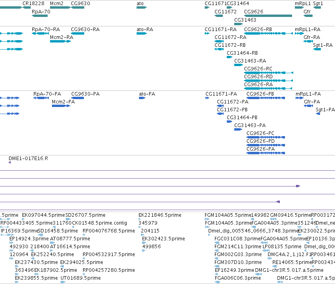Select EST EK221846.5prime
Screen dimensions: 335x284
(160, 215)
